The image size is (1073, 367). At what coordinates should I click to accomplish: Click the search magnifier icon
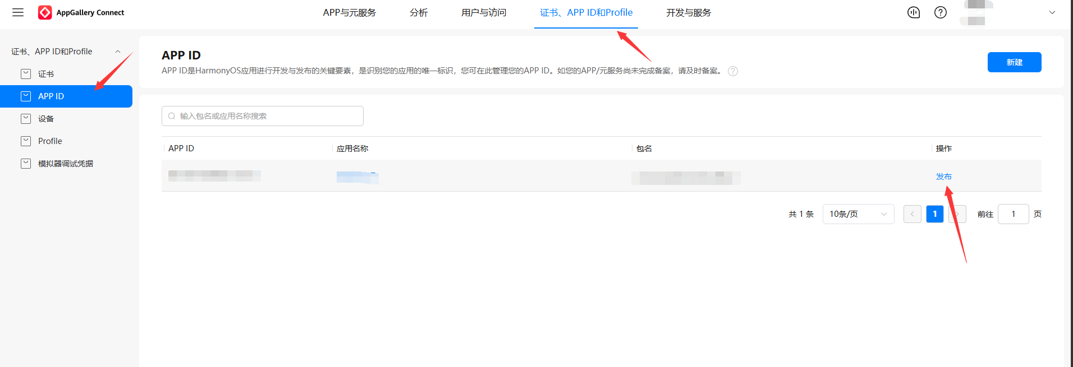(172, 116)
